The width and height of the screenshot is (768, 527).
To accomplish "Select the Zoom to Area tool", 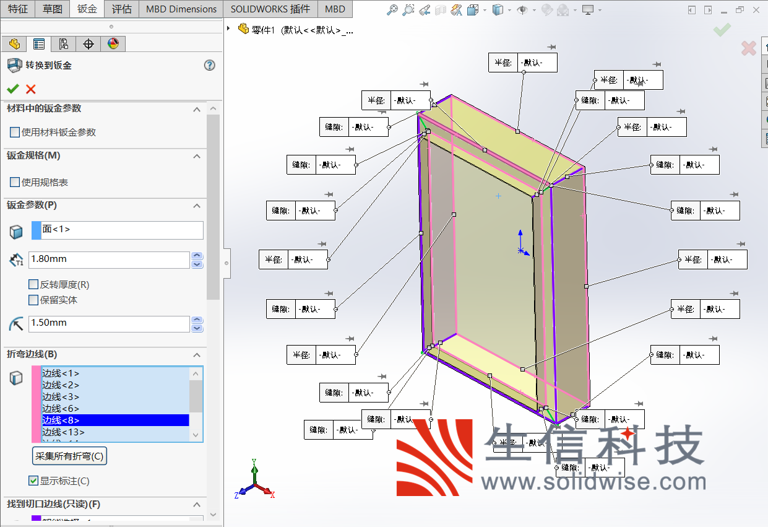I will point(408,10).
